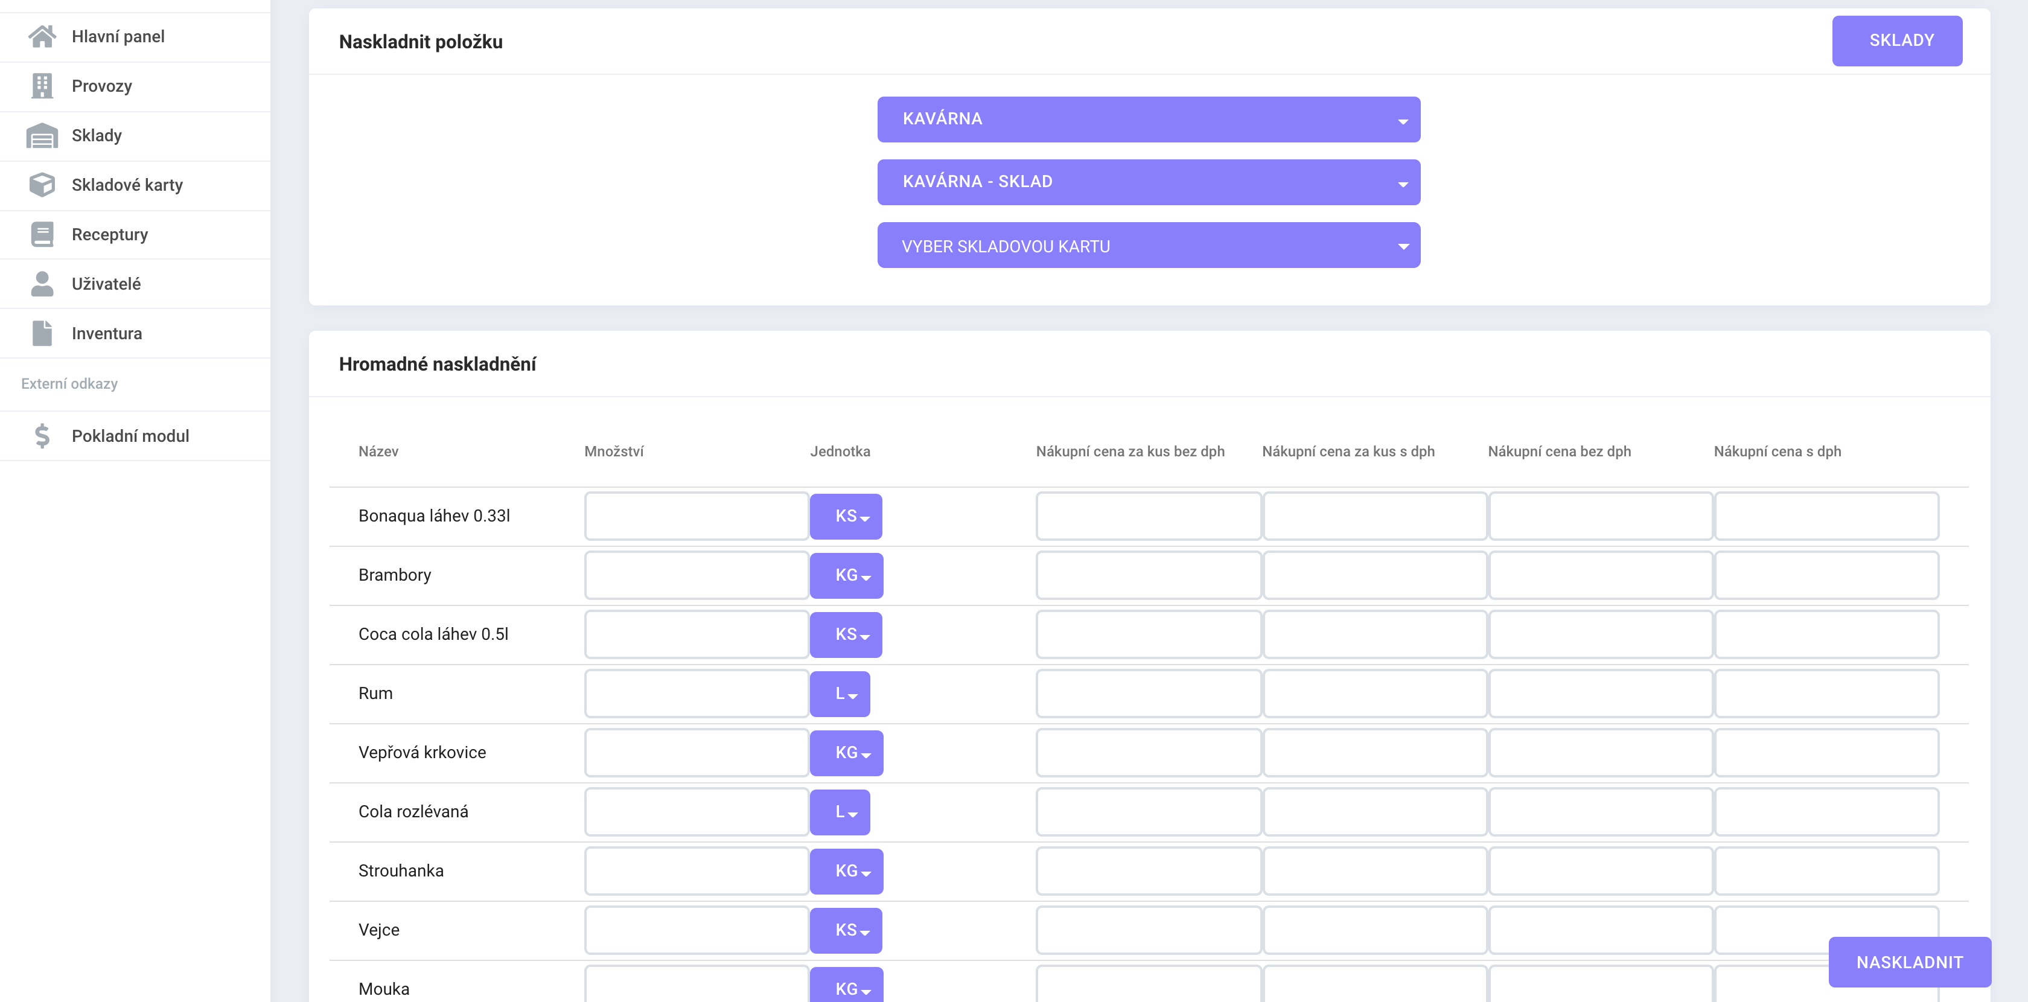The width and height of the screenshot is (2028, 1002).
Task: Open unit dropdown for Mouka
Action: click(x=846, y=986)
